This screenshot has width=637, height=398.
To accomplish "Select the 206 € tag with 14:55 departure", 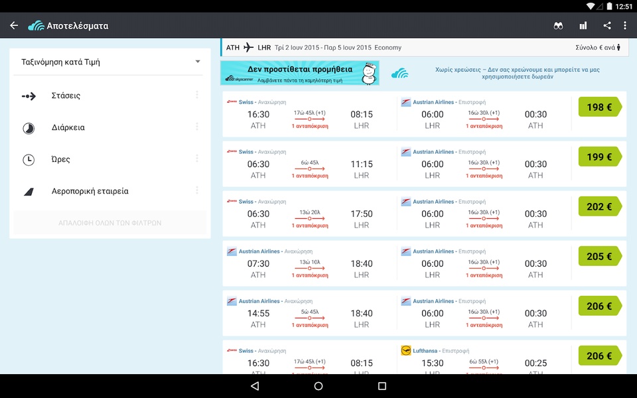I will coord(600,306).
